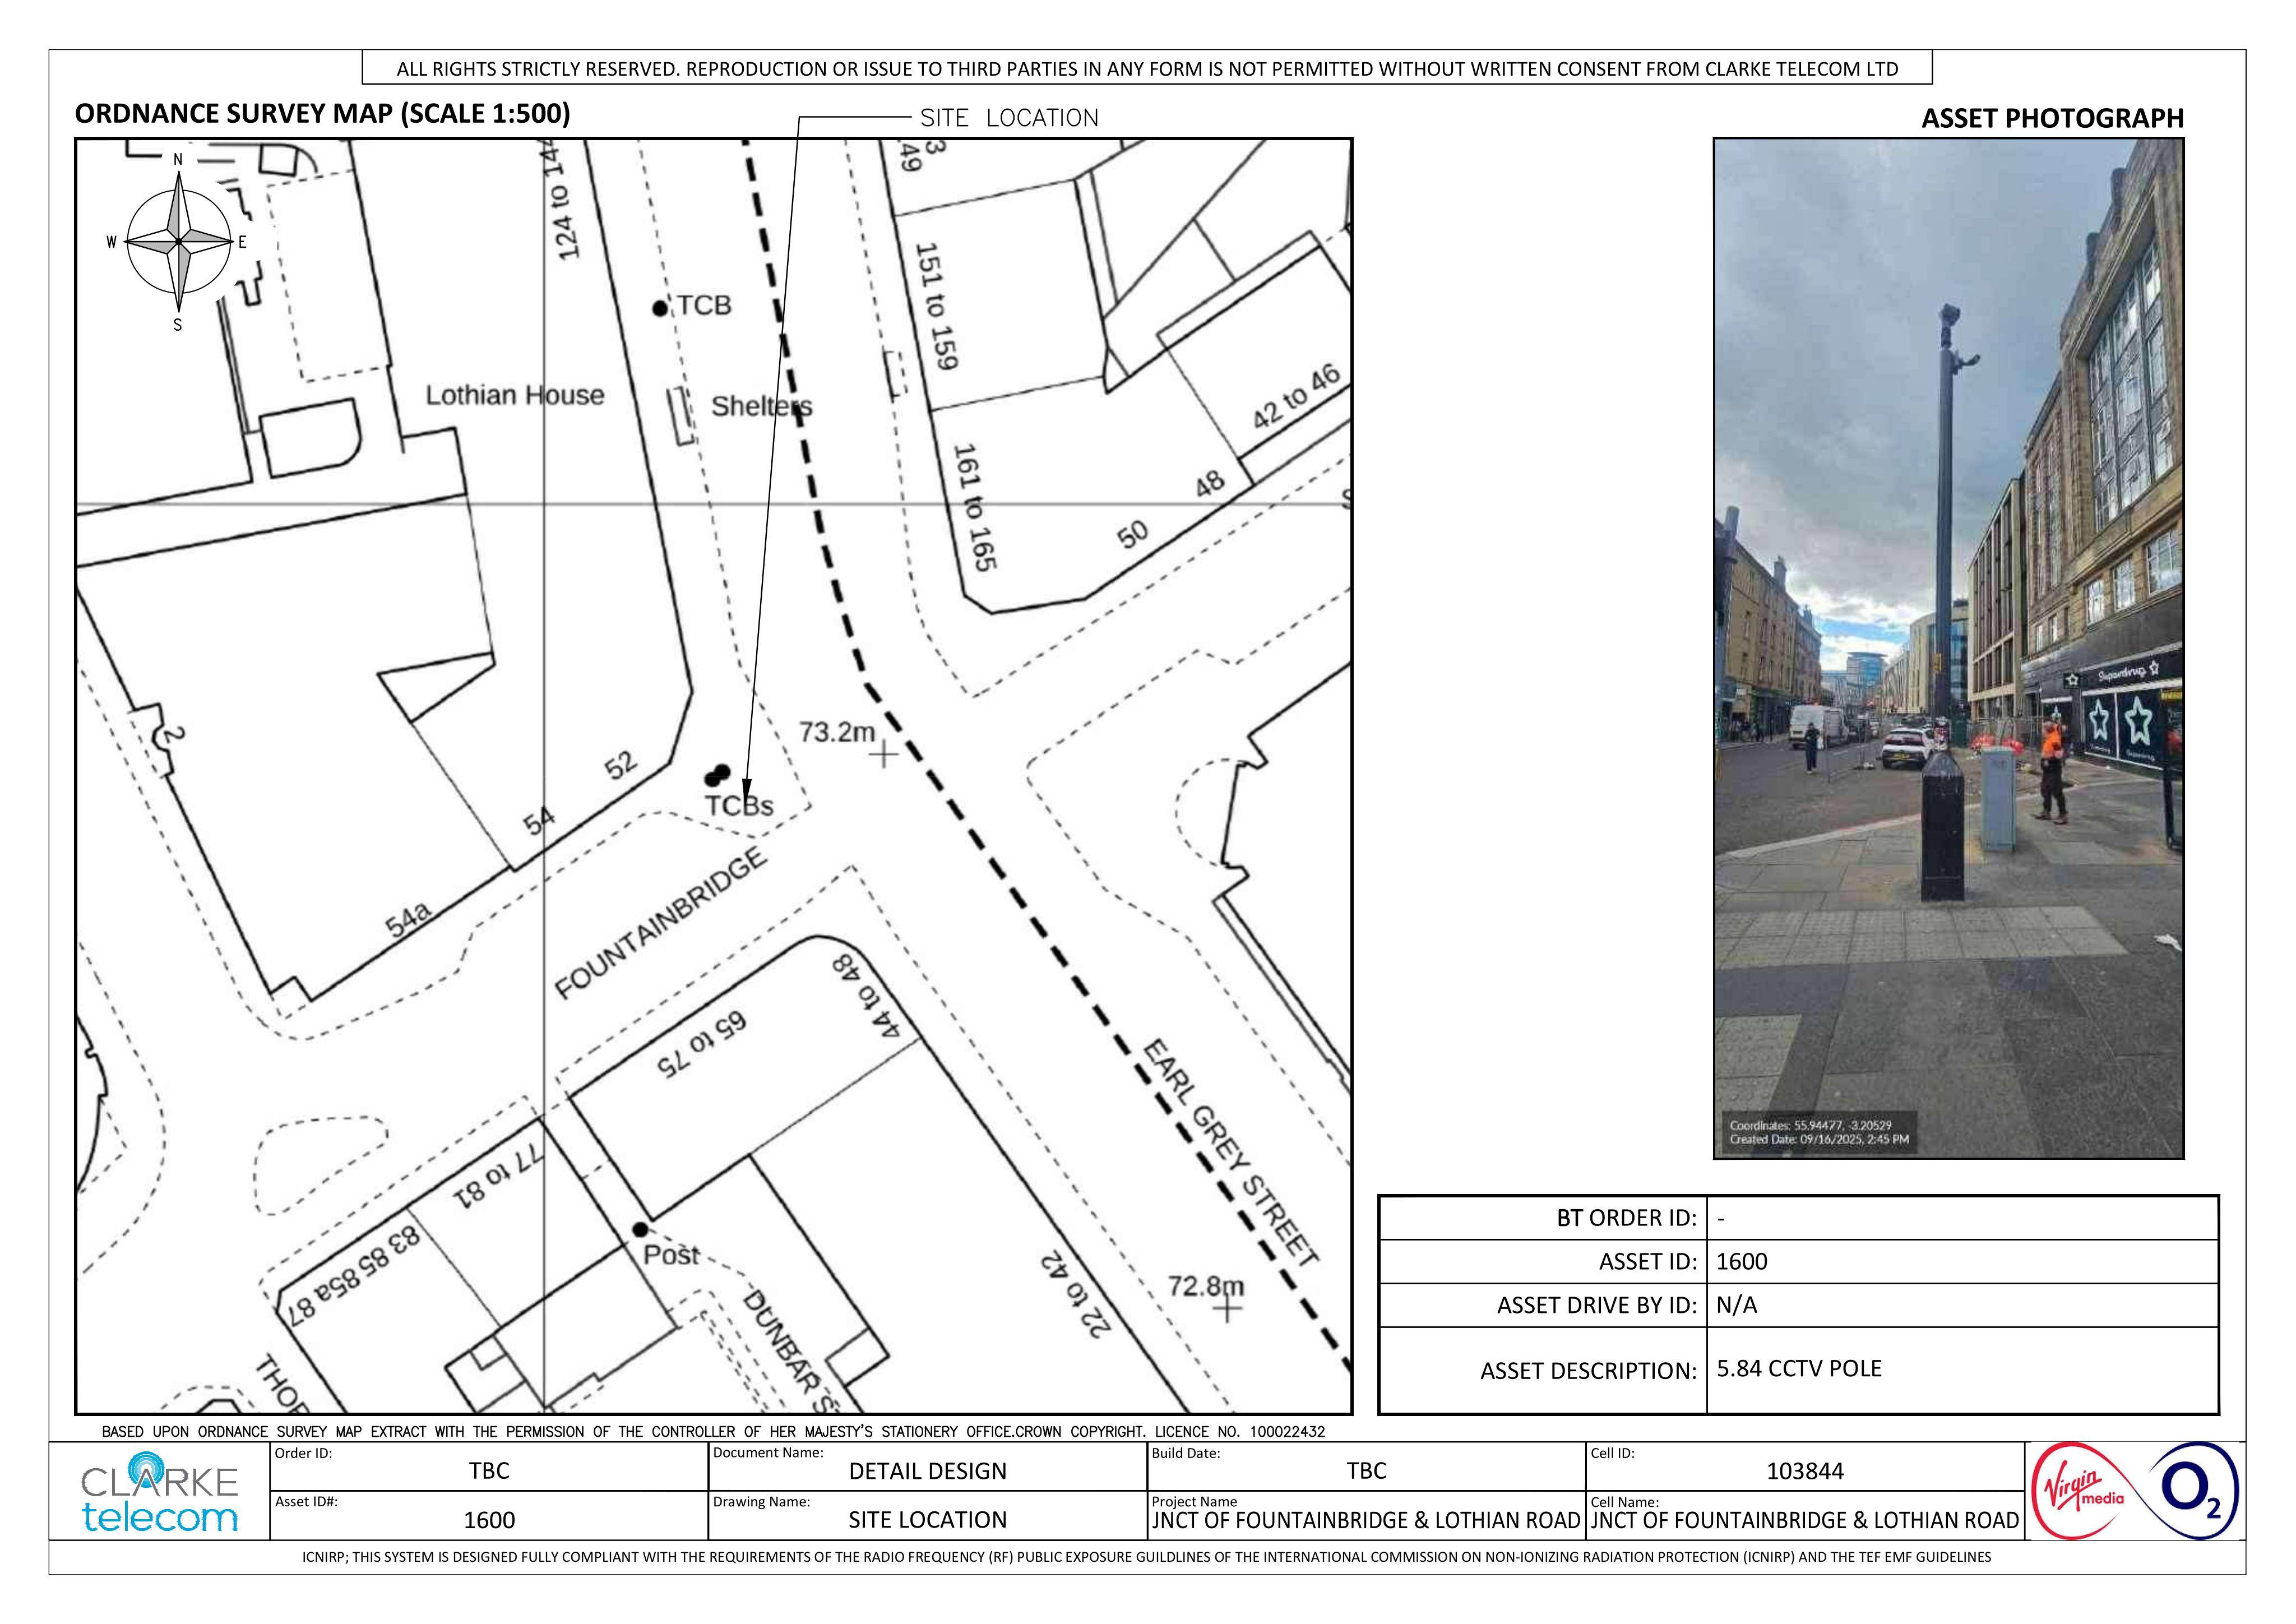Click the 'ASSET DRIVE BY ID:' label
This screenshot has width=2296, height=1624.
click(1597, 1306)
